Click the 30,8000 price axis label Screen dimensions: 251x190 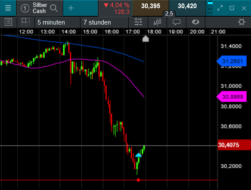click(231, 106)
